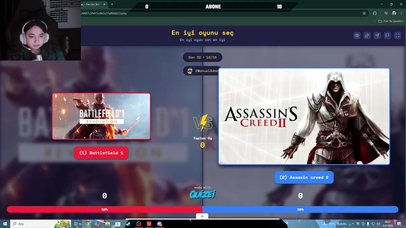Viewport: 406px width, 228px height.
Task: Click the address bar URL
Action: [104, 13]
